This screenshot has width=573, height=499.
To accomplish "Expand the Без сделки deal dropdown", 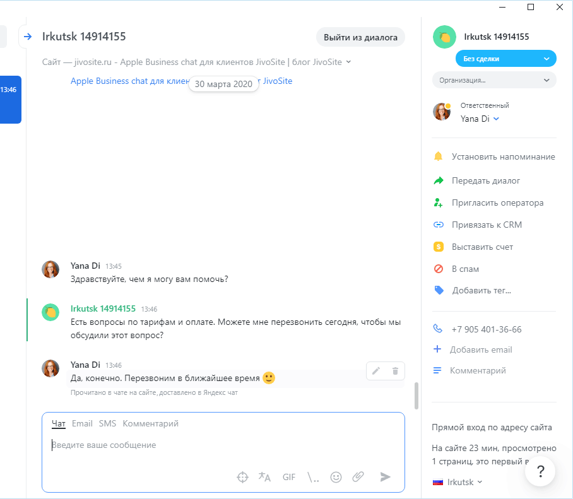I will tap(505, 59).
